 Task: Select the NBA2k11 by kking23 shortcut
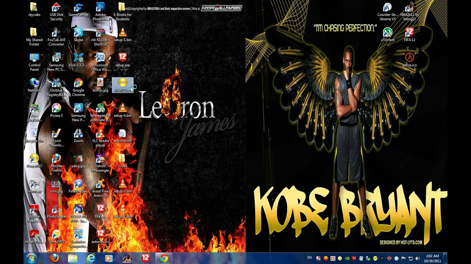tap(410, 12)
